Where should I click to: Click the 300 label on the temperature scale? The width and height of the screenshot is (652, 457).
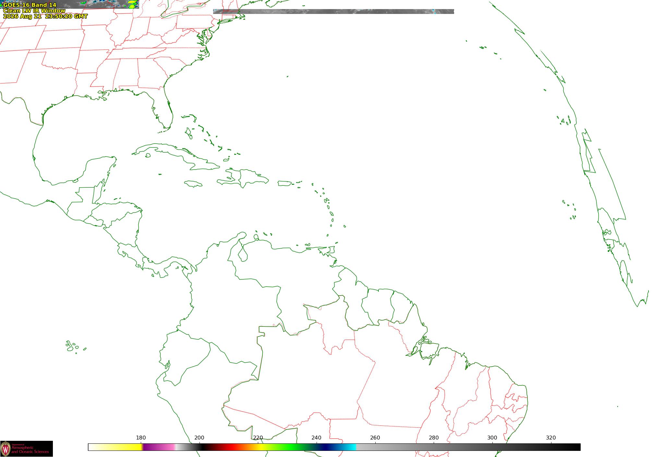pos(492,438)
